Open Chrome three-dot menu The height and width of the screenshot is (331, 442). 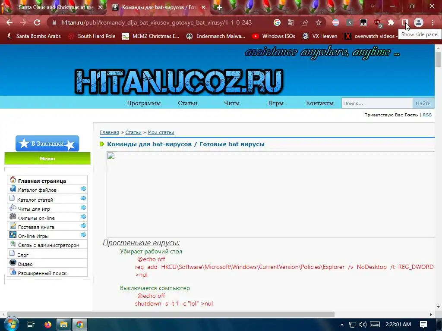click(433, 22)
